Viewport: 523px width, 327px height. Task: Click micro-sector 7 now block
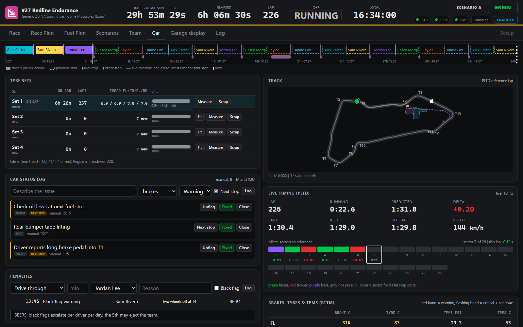point(374,254)
